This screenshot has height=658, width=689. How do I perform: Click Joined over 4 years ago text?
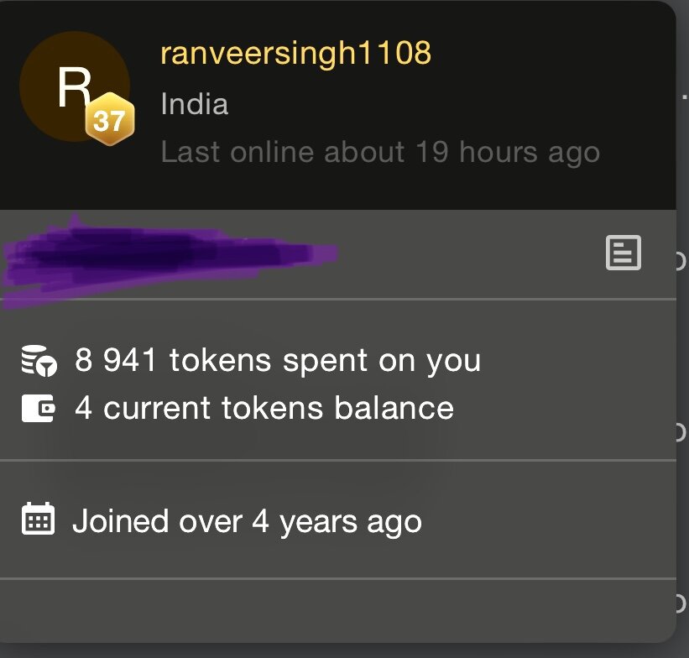(x=247, y=522)
